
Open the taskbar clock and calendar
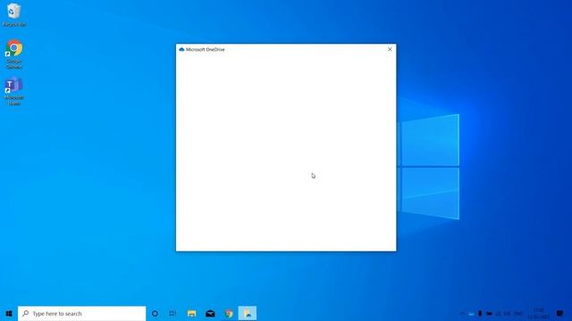[538, 313]
